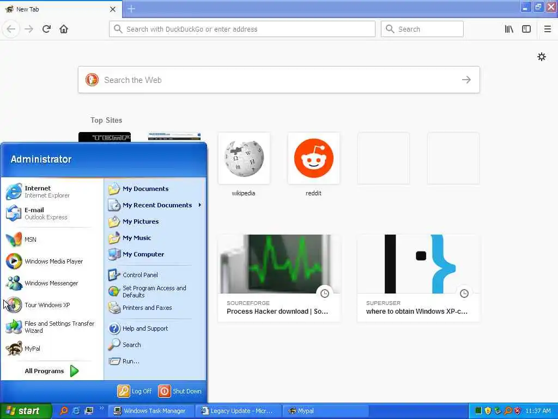The height and width of the screenshot is (419, 558).
Task: Go to the Home page icon
Action: 64,29
